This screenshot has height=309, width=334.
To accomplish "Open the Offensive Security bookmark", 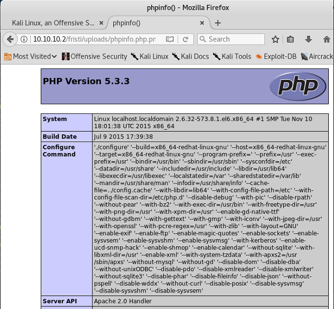I will click(95, 57).
